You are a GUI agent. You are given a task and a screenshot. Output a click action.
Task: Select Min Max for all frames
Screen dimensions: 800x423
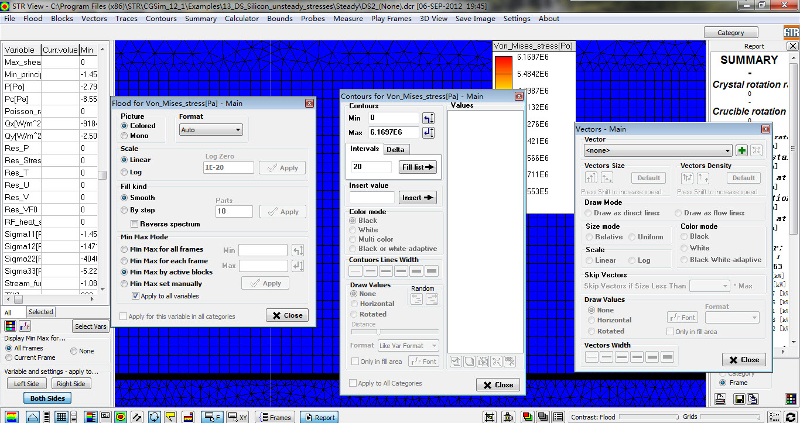(124, 249)
